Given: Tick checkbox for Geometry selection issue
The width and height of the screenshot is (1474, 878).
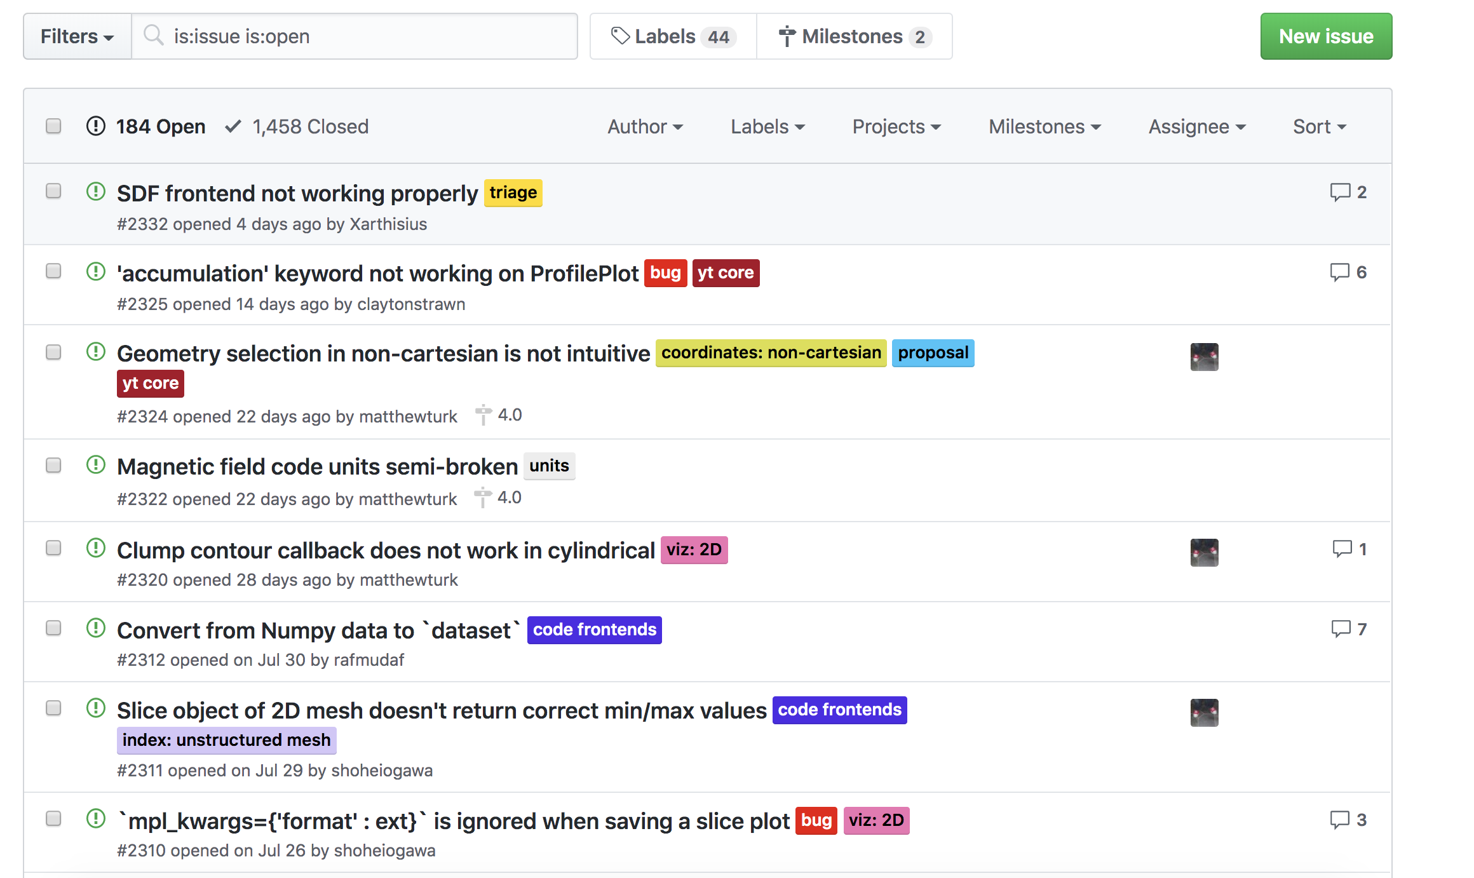Looking at the screenshot, I should 53,353.
